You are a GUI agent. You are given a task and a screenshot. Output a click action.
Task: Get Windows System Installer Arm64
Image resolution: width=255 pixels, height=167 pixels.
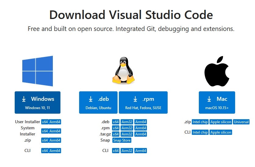(x=55, y=131)
